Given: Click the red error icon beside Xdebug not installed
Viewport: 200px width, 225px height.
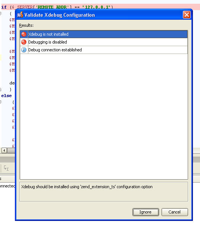Looking at the screenshot, I should (x=24, y=34).
